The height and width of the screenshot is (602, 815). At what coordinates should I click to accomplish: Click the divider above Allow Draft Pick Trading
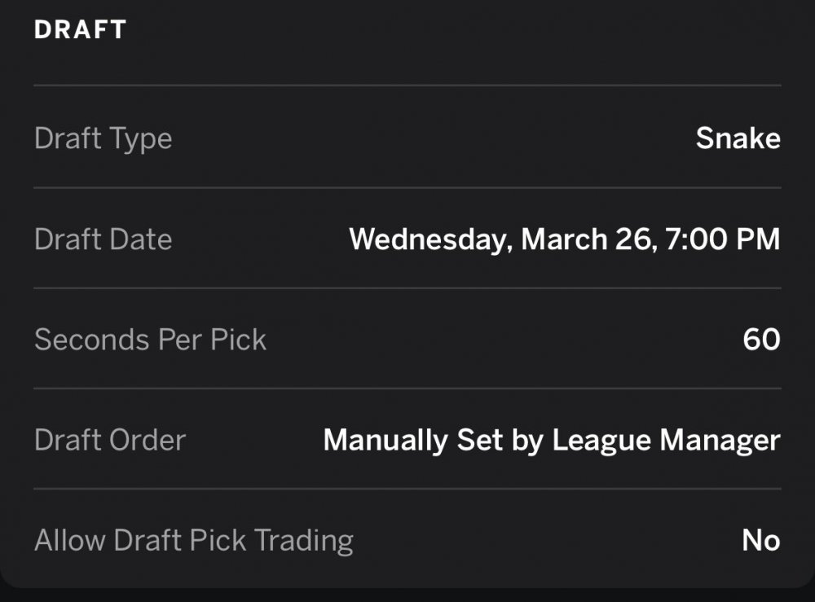407,489
